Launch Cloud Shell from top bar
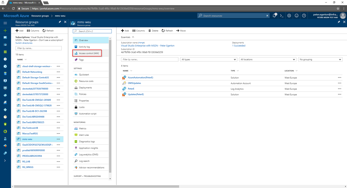Screen dimensions: 347x188 pyautogui.click(x=282, y=16)
